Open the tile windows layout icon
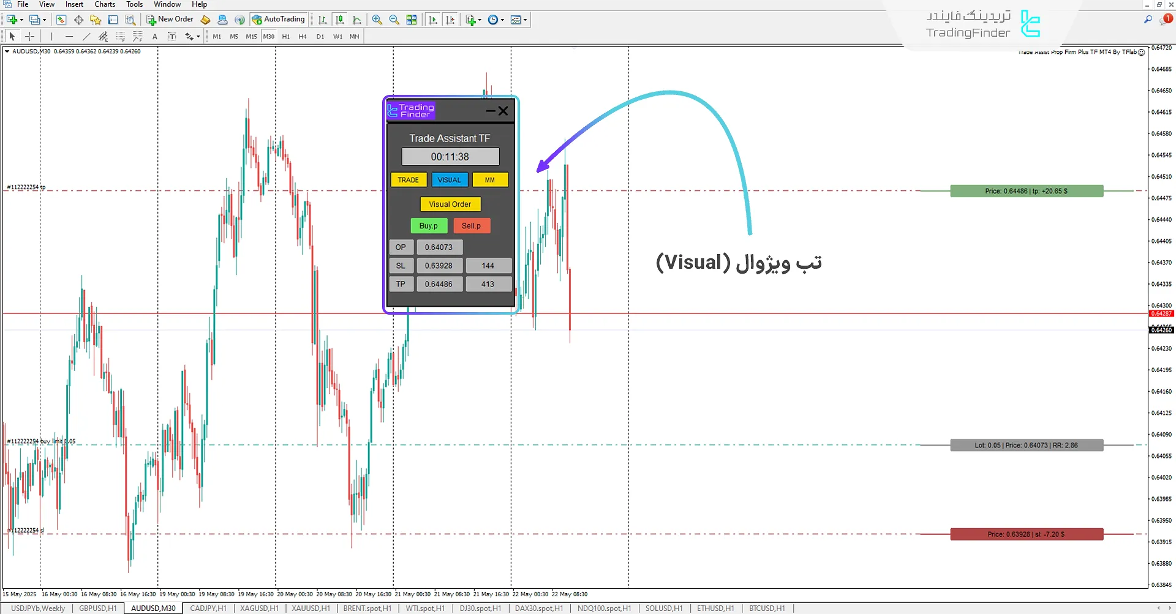Screen dimensions: 1176x614 [x=412, y=20]
